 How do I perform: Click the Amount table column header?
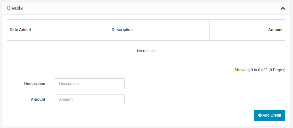275,30
